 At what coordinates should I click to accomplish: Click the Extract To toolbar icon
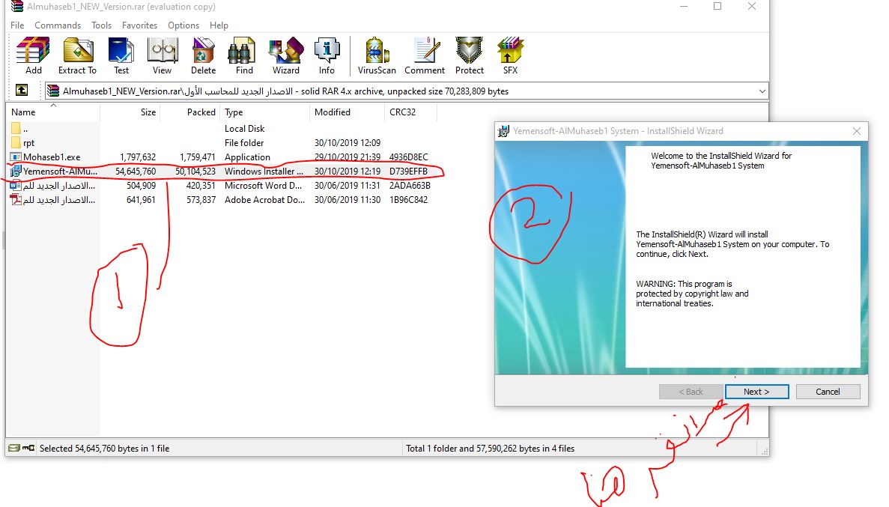click(x=78, y=51)
